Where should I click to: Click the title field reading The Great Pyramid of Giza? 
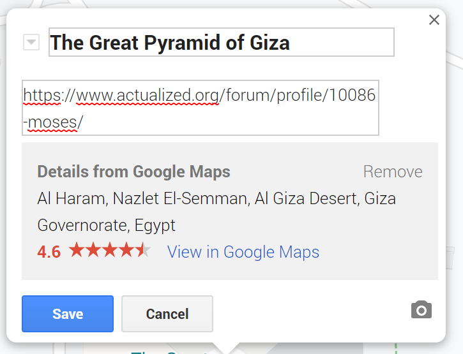(222, 42)
